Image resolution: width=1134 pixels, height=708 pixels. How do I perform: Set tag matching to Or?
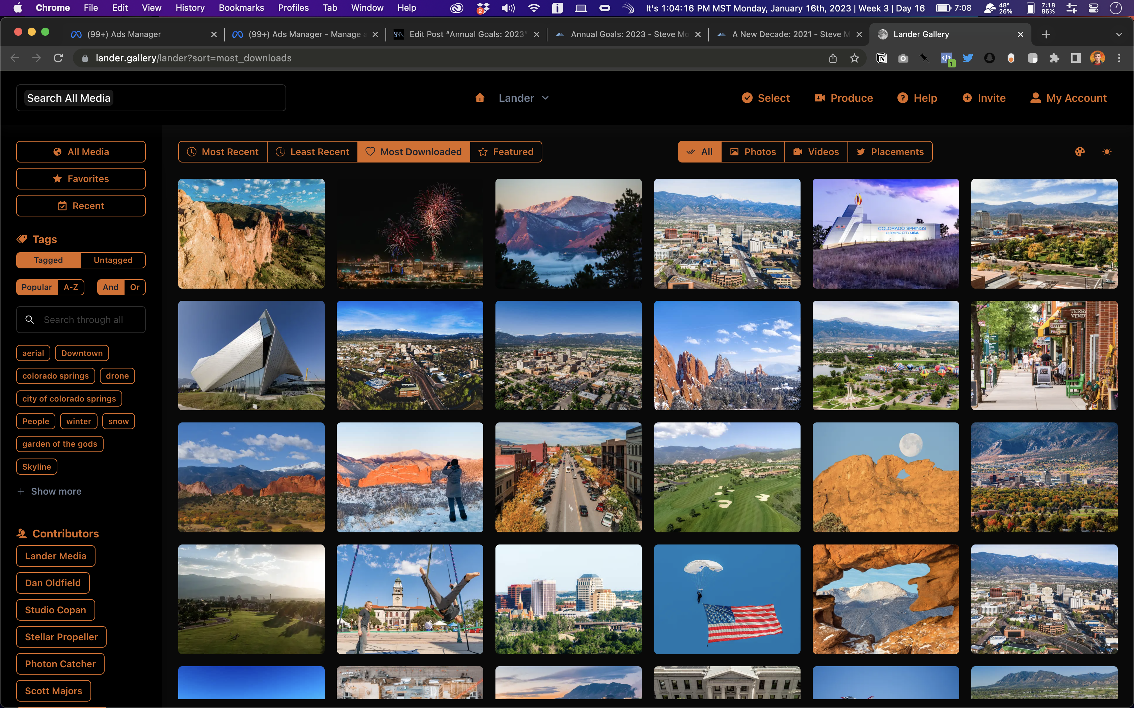coord(134,287)
